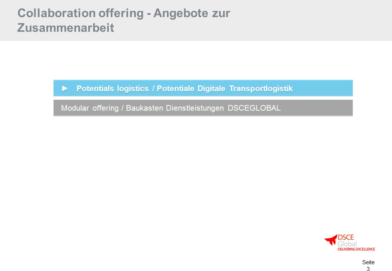Image resolution: width=392 pixels, height=271 pixels.
Task: Click 'Baukasten Dienstleistungen' text
Action: [x=175, y=108]
